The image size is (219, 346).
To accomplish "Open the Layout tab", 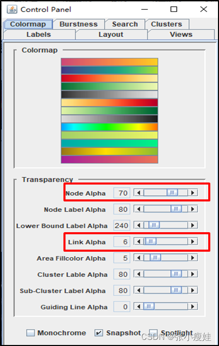I will coord(111,35).
